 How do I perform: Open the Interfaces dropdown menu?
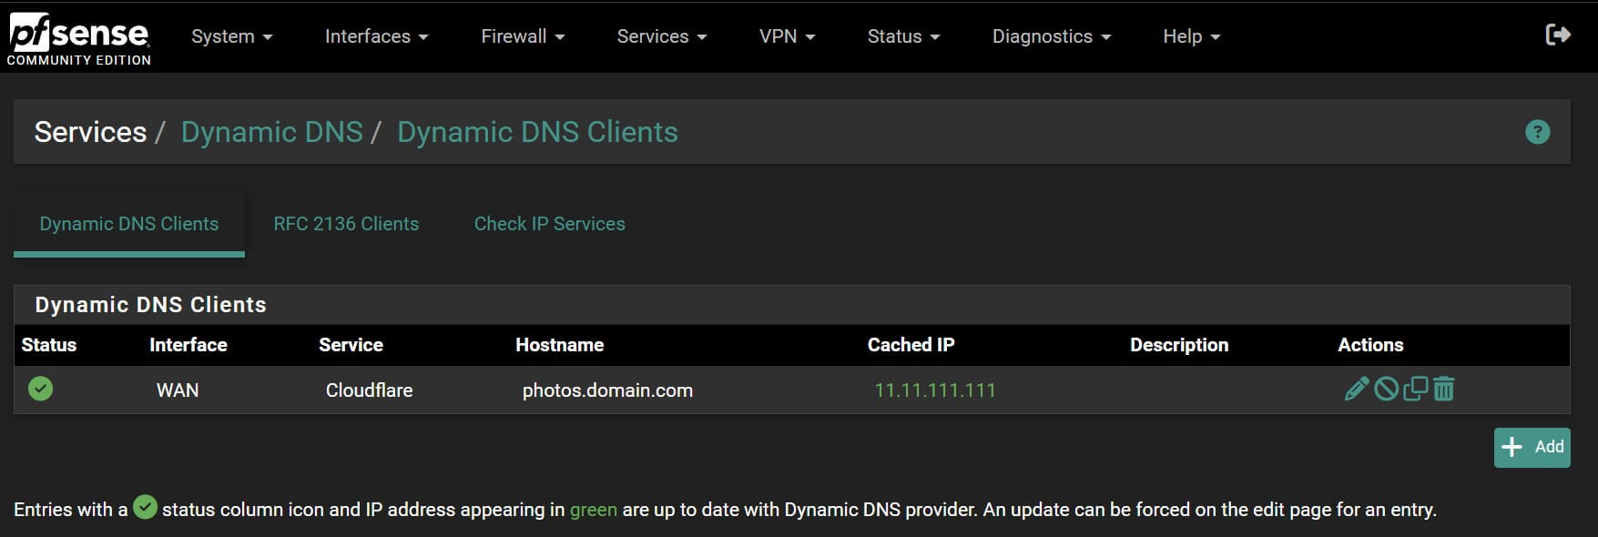point(376,36)
